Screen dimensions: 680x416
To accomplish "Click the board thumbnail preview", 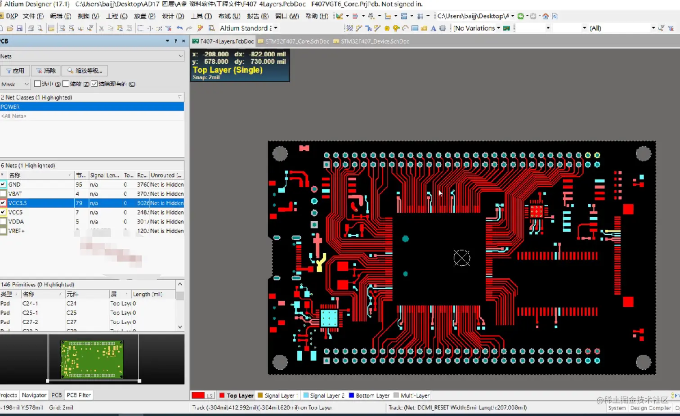I will (92, 359).
